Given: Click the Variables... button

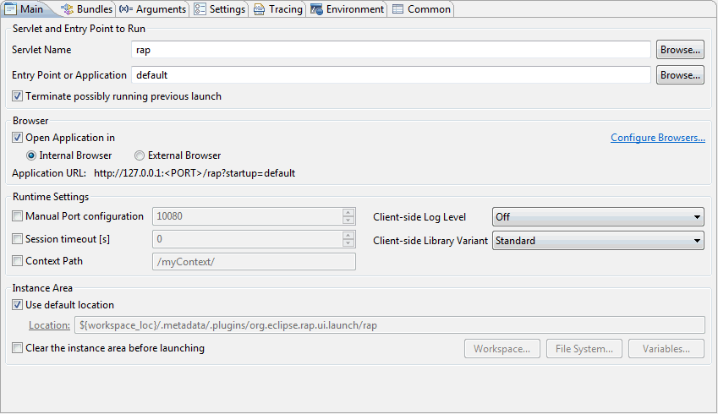Looking at the screenshot, I should 666,349.
